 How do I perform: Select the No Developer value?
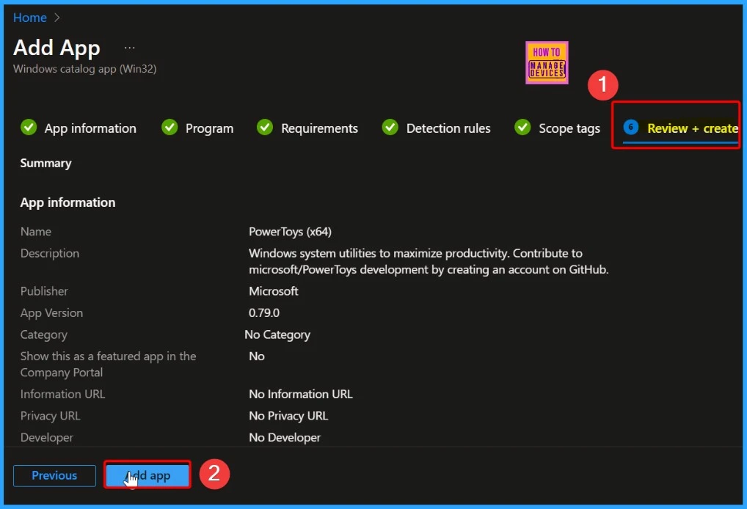tap(285, 438)
